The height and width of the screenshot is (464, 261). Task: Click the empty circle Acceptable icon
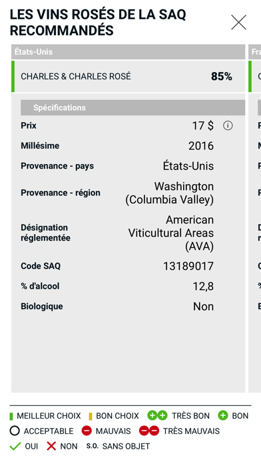[15, 431]
